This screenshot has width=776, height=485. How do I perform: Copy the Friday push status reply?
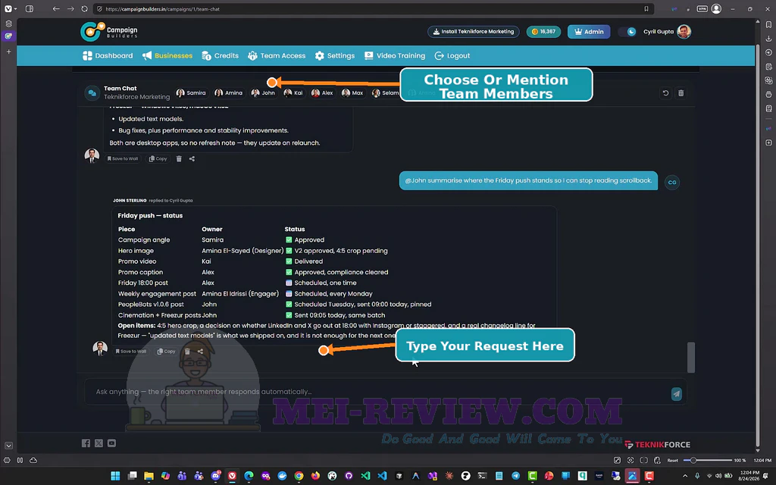(166, 352)
